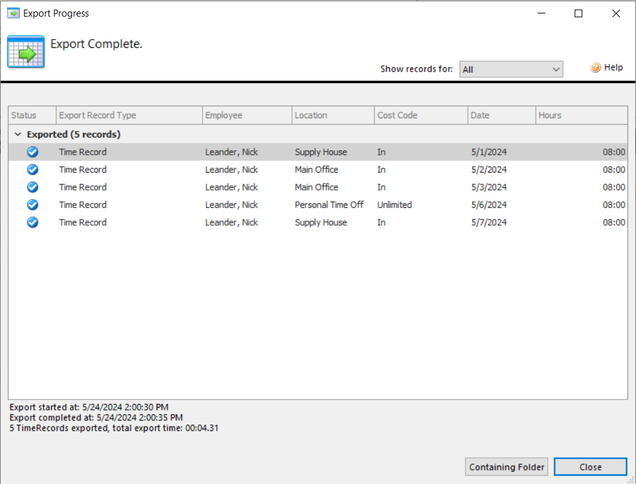636x484 pixels.
Task: Sort by the Date column header
Action: pyautogui.click(x=501, y=116)
